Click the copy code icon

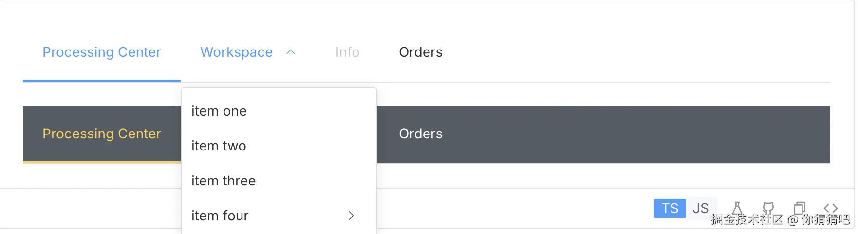[x=800, y=208]
